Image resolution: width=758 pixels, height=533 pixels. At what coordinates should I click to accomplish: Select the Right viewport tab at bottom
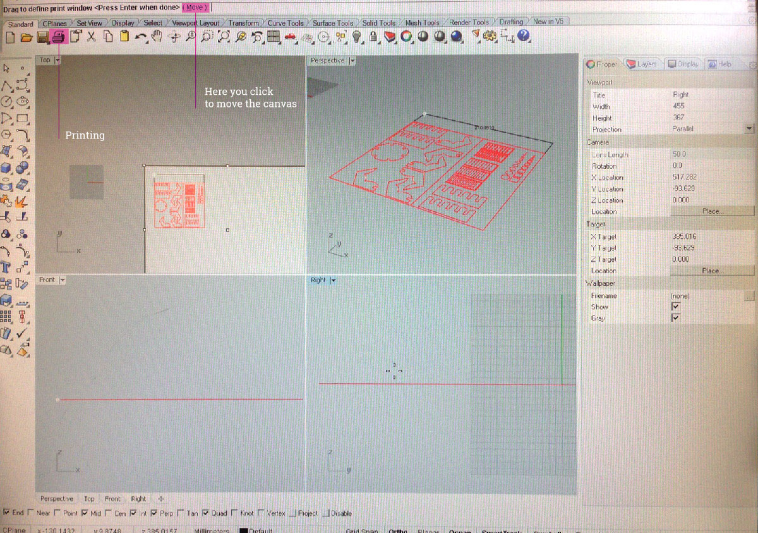point(138,499)
